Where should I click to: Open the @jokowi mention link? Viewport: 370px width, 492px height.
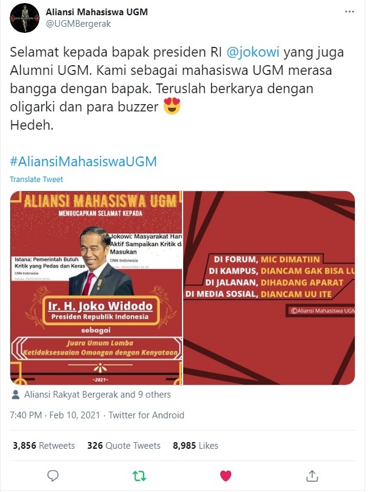point(253,52)
